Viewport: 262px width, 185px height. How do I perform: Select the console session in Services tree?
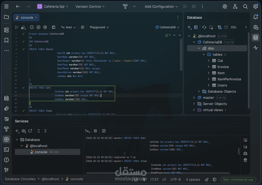[x=47, y=152]
